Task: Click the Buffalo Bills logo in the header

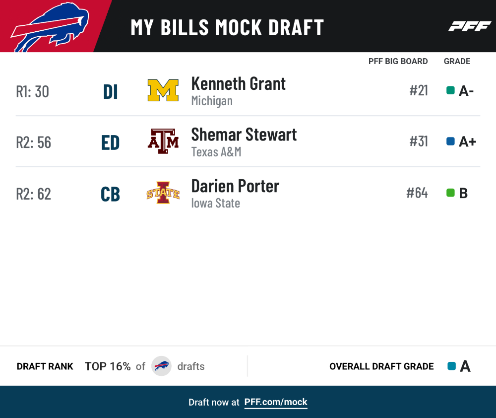Action: coord(50,27)
